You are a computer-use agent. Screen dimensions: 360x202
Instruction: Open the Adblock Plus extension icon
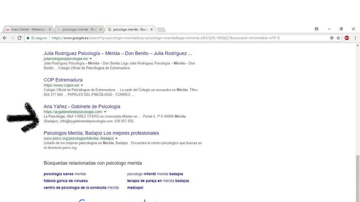(347, 38)
